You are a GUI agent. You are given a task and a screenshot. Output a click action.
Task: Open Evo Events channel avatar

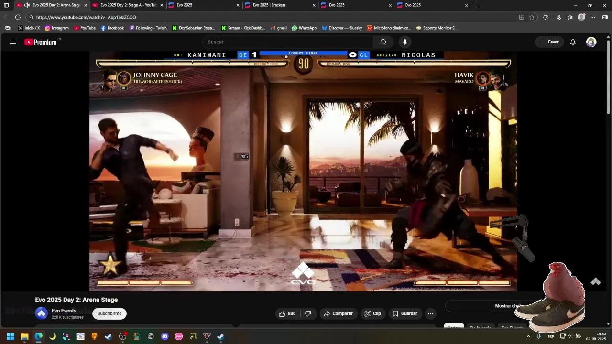(x=42, y=313)
